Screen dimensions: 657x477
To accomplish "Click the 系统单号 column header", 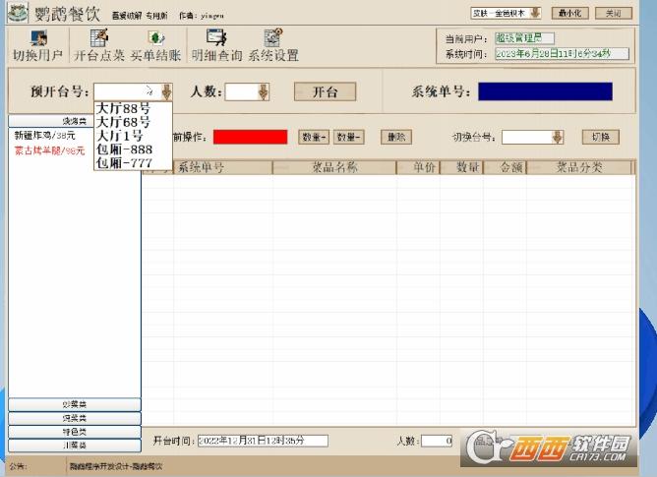I will click(223, 167).
